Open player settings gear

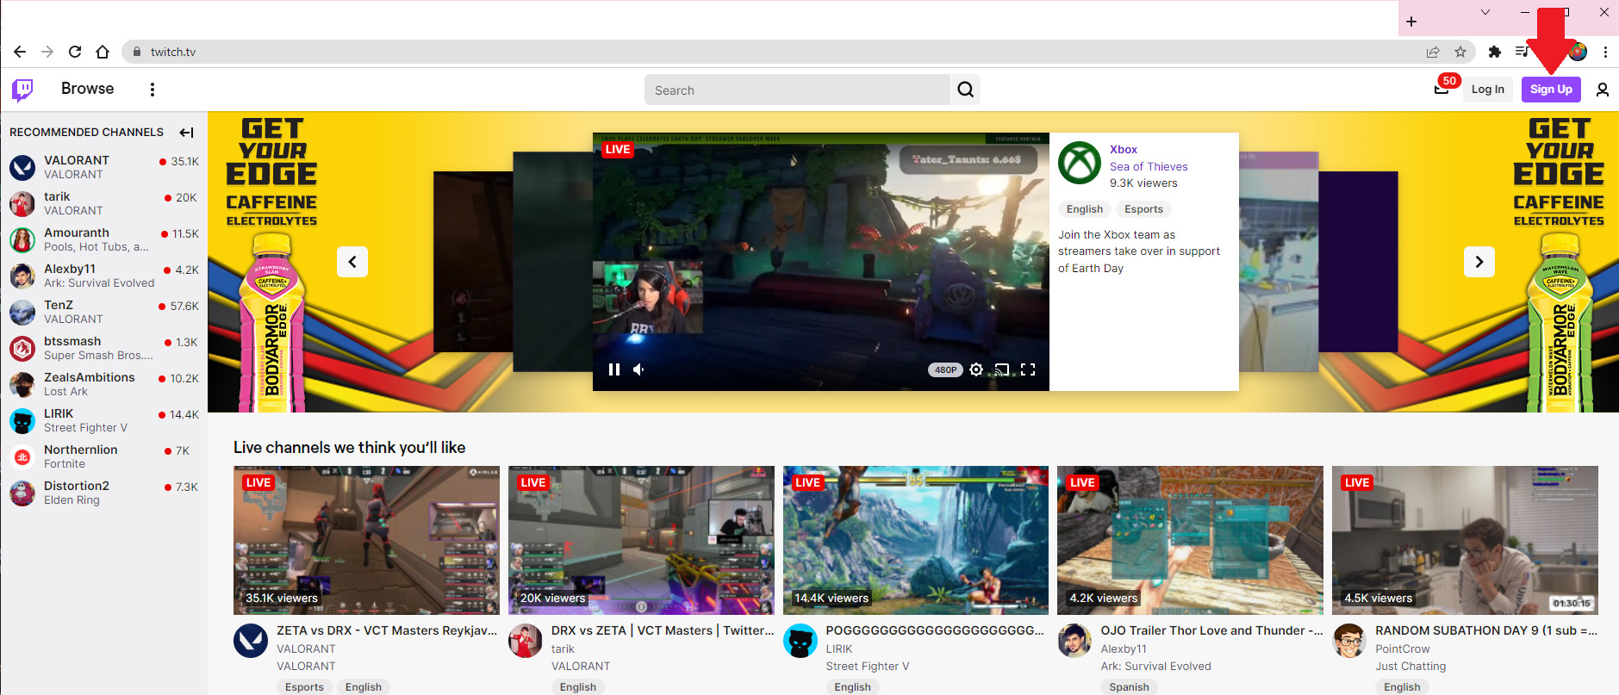[976, 369]
